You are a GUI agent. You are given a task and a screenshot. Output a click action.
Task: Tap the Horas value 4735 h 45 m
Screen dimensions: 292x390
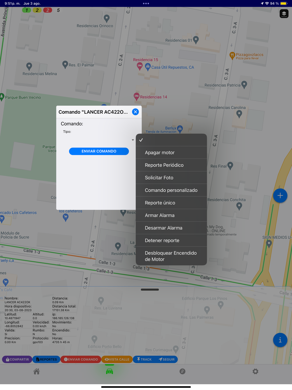(61, 342)
